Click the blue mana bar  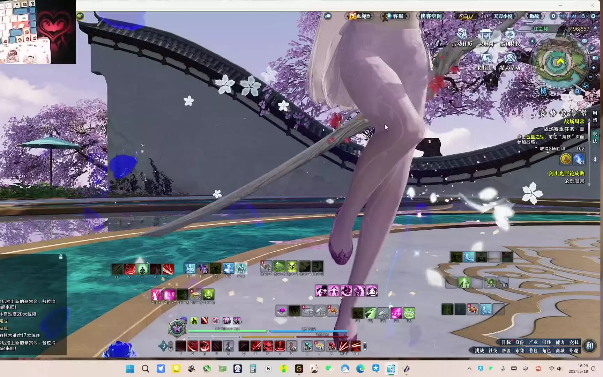(x=308, y=331)
